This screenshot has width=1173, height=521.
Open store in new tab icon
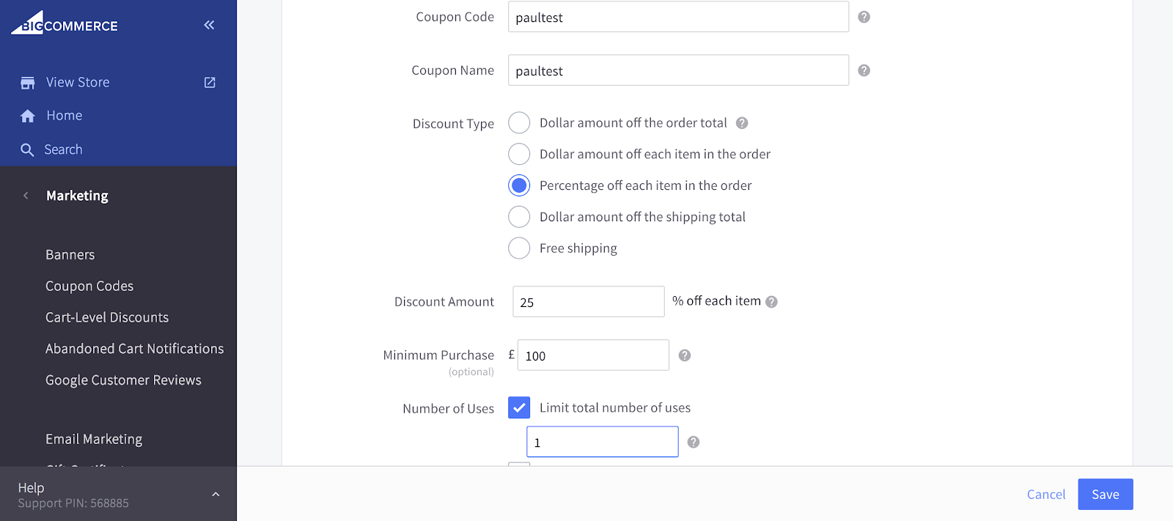[210, 83]
